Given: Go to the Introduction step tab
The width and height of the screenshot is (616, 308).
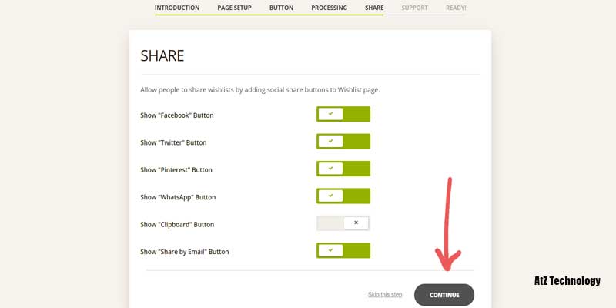Looking at the screenshot, I should [177, 8].
